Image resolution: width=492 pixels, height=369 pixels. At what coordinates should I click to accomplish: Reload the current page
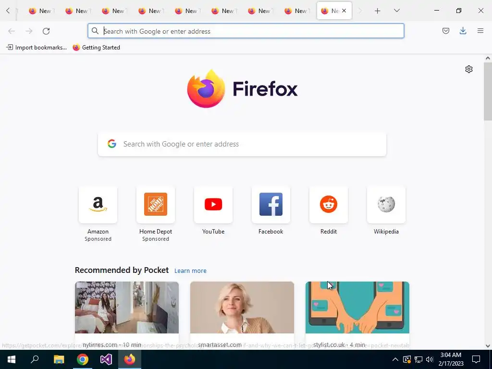tap(46, 31)
